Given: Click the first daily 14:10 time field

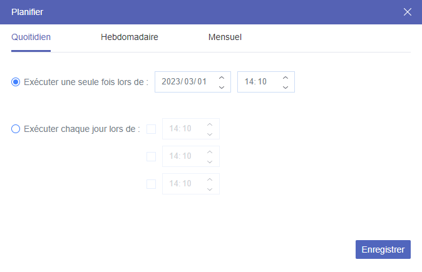Looking at the screenshot, I should tap(181, 129).
